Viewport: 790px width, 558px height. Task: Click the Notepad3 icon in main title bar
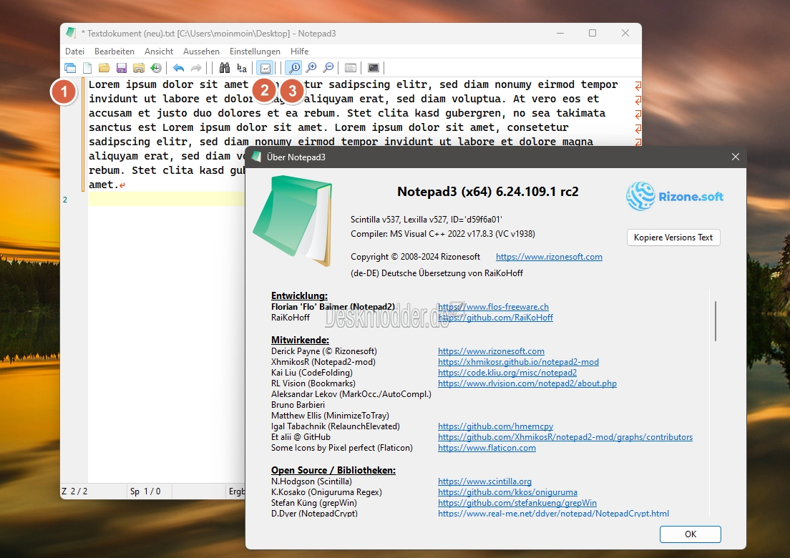(x=71, y=33)
